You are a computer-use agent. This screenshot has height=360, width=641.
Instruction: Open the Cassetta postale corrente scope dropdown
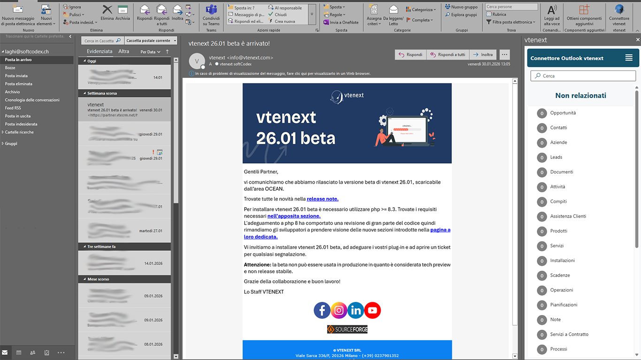[151, 41]
